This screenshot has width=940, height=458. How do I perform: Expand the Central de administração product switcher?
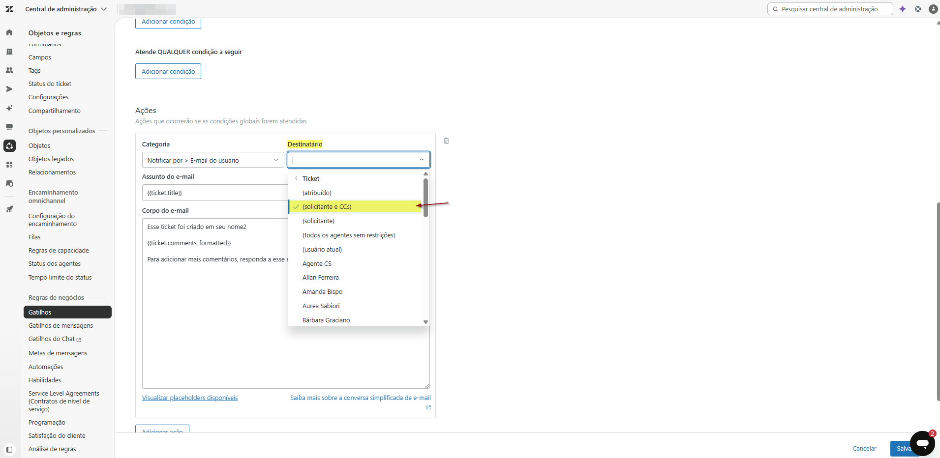click(x=66, y=9)
